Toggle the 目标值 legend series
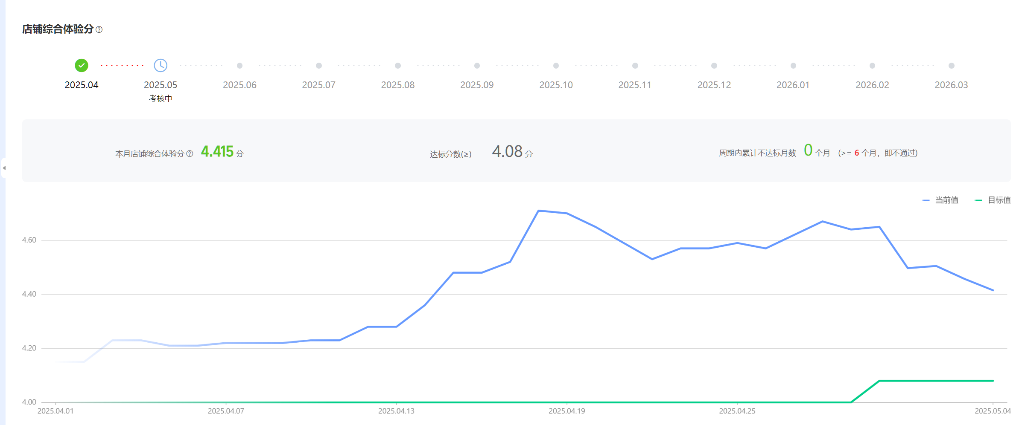Image resolution: width=1022 pixels, height=425 pixels. [x=993, y=200]
